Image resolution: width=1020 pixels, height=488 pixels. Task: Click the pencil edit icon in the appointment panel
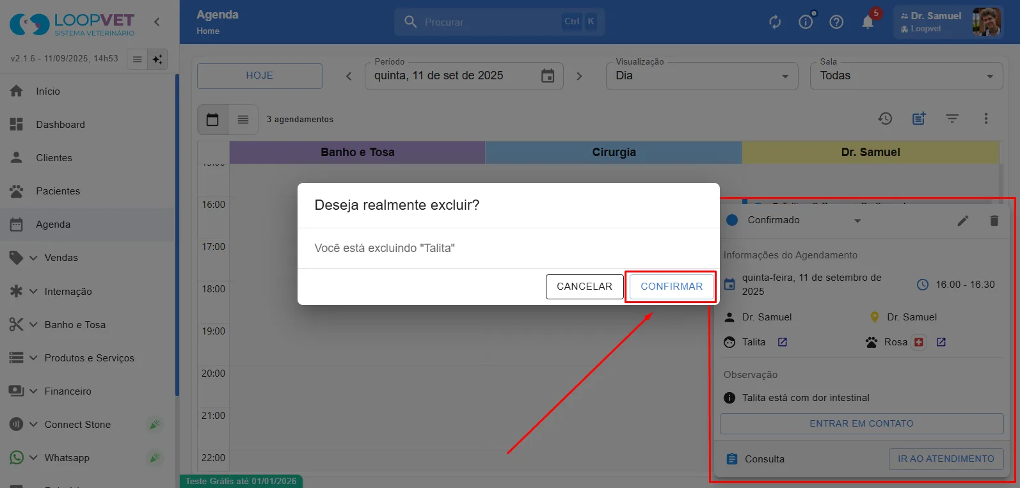coord(963,221)
